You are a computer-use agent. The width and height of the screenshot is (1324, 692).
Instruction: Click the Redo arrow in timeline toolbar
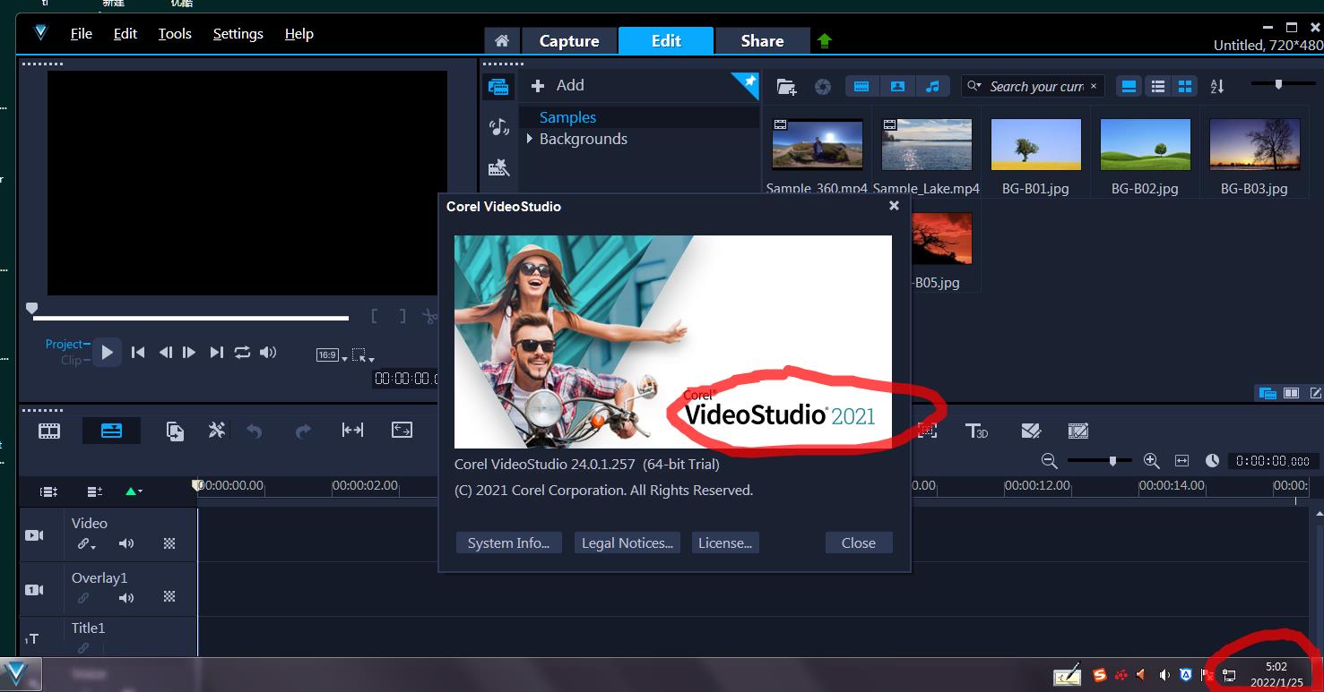coord(303,431)
